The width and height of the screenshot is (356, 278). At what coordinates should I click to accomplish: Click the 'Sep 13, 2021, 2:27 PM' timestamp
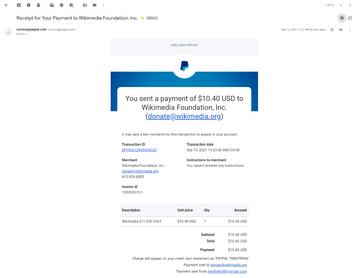point(303,30)
